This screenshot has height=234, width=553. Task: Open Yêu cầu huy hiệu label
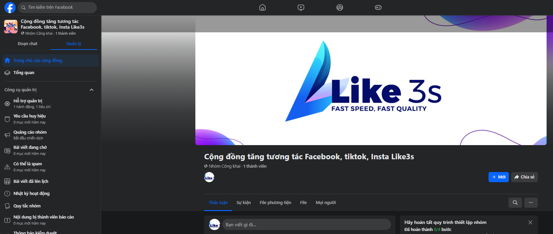(x=30, y=116)
